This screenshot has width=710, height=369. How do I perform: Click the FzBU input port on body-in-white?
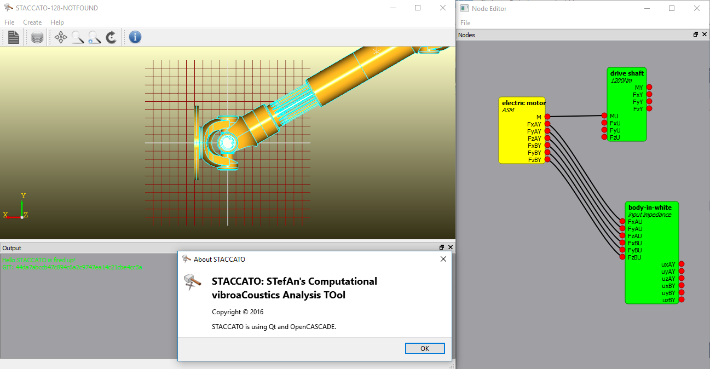click(622, 257)
